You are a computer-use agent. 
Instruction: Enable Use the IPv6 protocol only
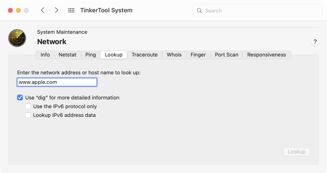point(28,106)
